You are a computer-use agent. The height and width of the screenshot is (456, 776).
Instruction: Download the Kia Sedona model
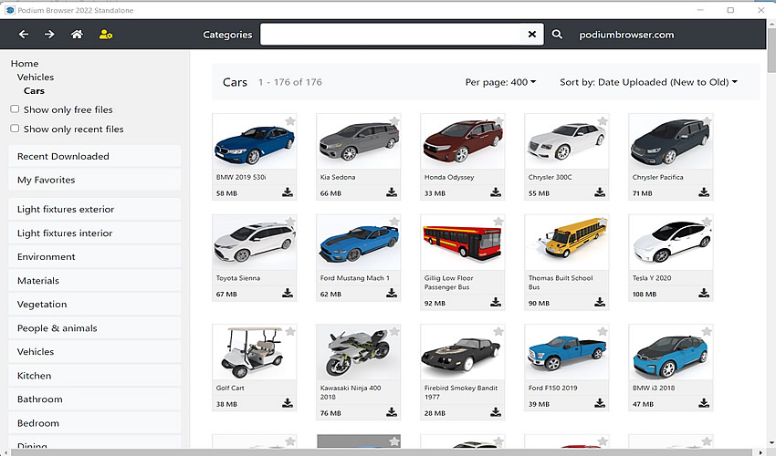pos(392,192)
